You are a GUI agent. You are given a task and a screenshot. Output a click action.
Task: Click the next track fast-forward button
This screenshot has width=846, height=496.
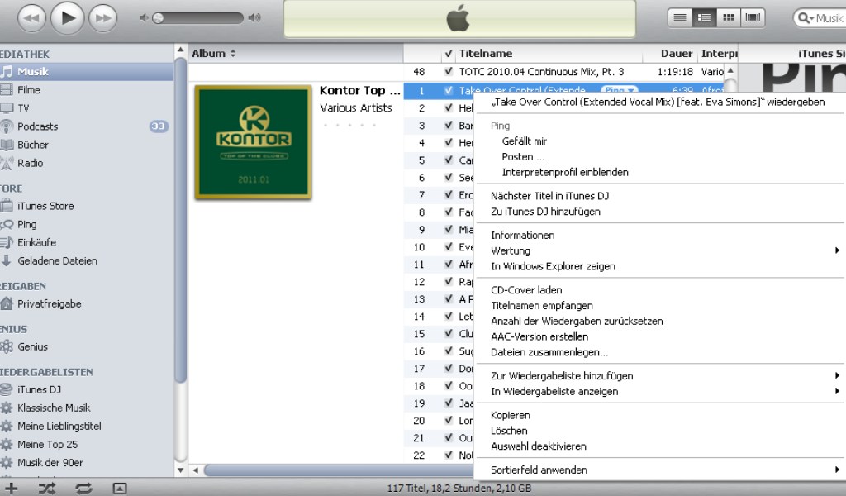click(x=102, y=18)
